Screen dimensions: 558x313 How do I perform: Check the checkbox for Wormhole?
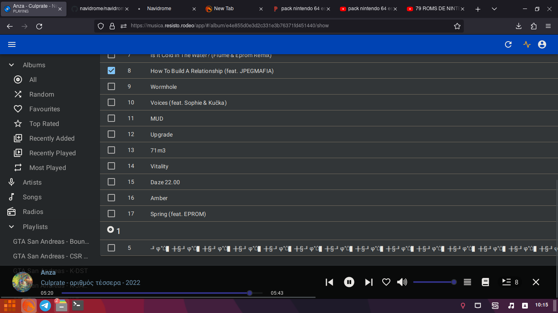(x=111, y=86)
